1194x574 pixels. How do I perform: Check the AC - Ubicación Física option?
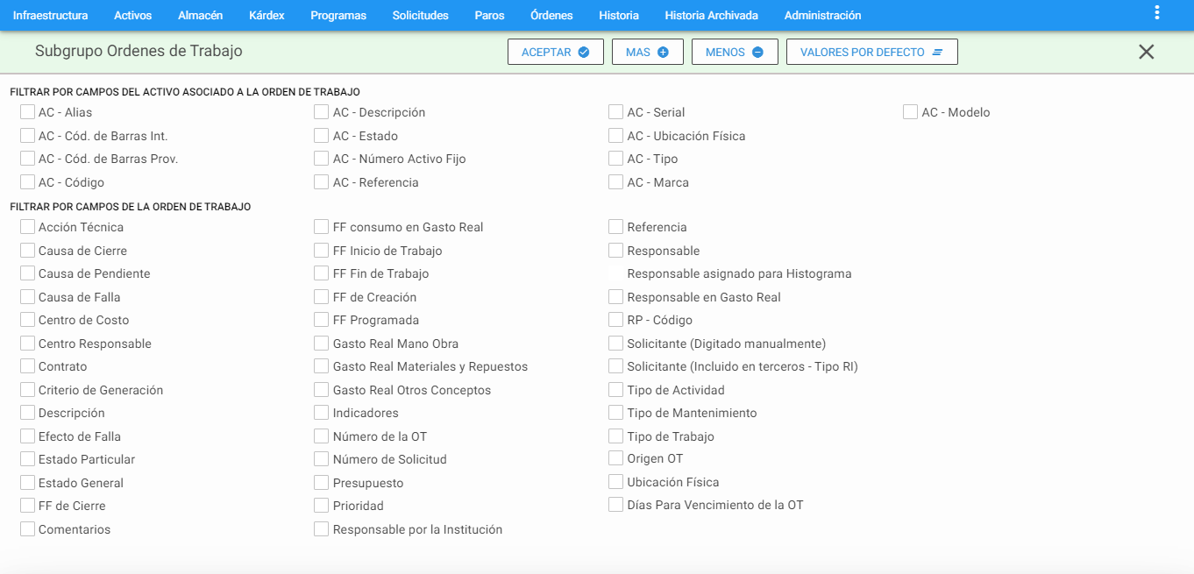point(616,136)
